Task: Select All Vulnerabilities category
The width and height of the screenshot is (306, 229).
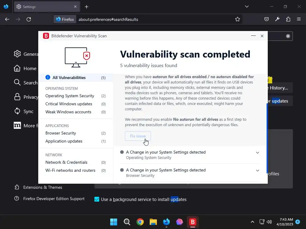Action: pos(76,78)
